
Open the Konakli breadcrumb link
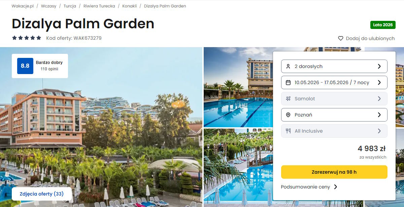coord(129,6)
